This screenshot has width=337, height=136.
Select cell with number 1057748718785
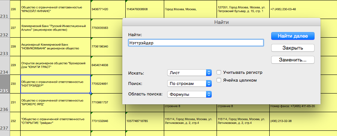[145, 121]
